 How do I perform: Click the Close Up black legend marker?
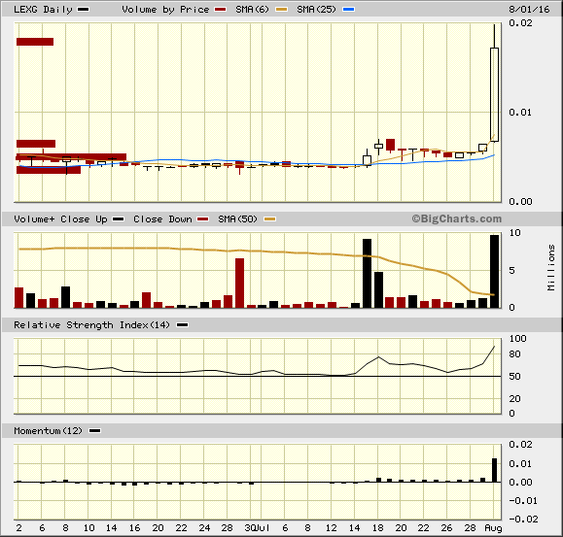118,219
